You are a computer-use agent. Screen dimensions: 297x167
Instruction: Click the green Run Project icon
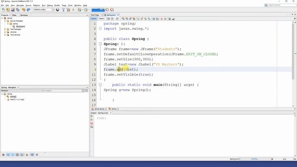pyautogui.click(x=73, y=10)
